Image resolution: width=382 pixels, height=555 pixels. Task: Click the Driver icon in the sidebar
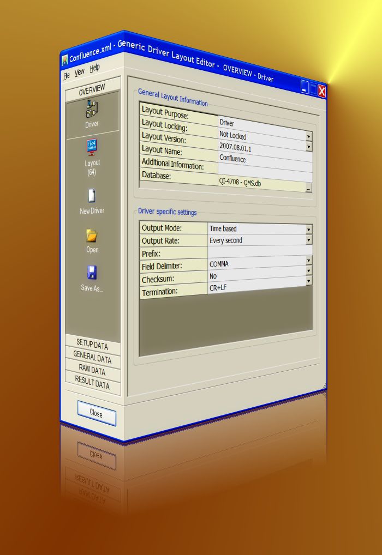point(92,108)
